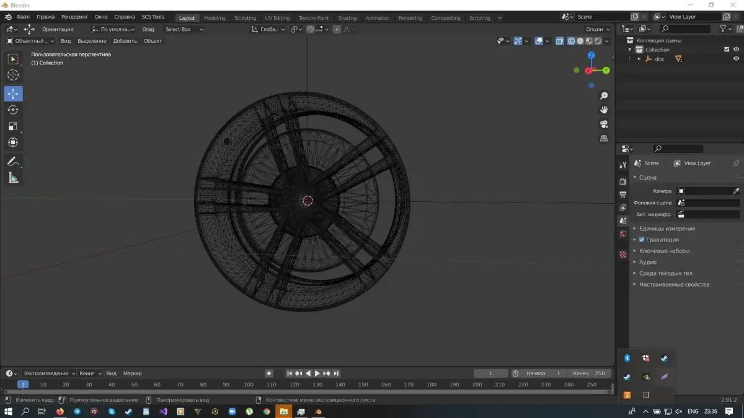Switch to rendered viewport shading
Image resolution: width=744 pixels, height=418 pixels.
[598, 41]
